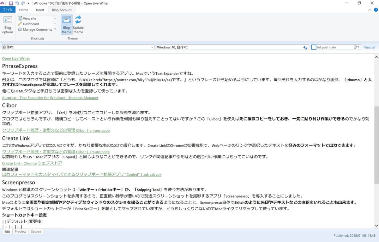The image size is (379, 242).
Task: Click the PhraseExpress heading
Action: click(20, 66)
